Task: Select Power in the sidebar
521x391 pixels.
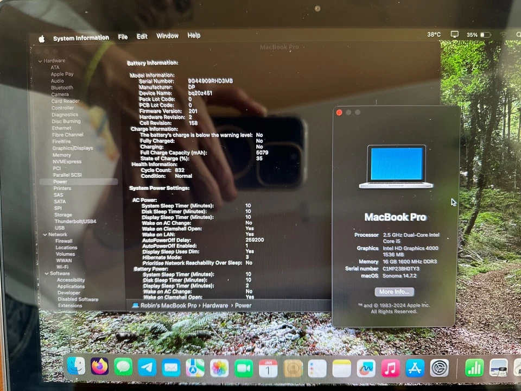Action: (x=79, y=182)
